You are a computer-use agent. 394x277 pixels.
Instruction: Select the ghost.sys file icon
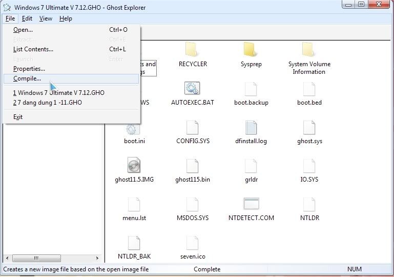click(x=309, y=127)
